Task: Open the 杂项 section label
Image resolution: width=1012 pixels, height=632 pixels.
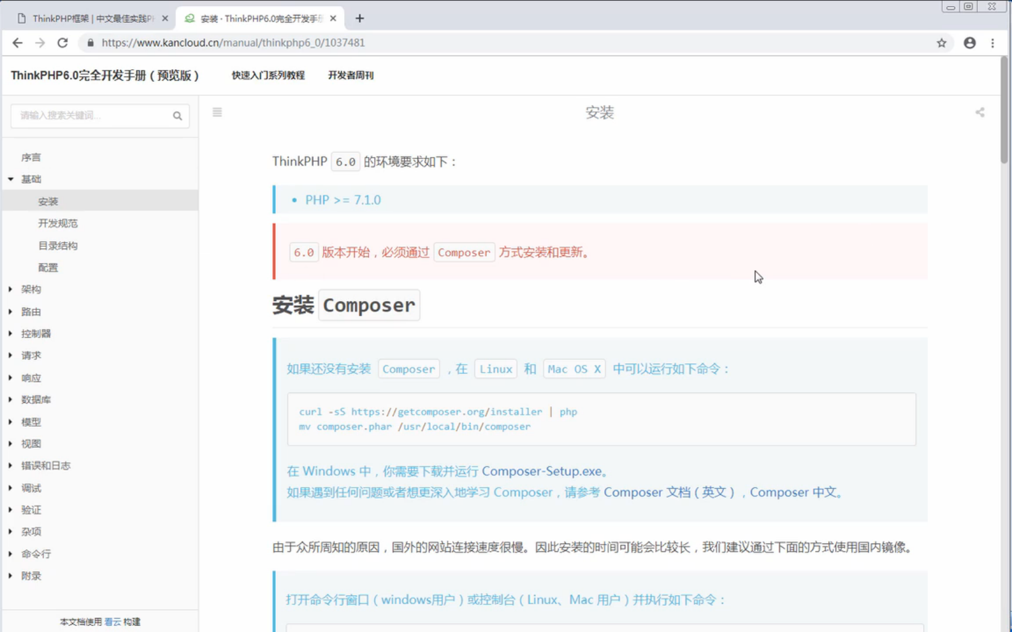Action: click(x=31, y=531)
